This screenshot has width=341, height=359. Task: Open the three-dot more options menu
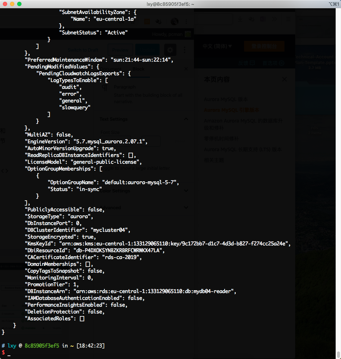185,50
